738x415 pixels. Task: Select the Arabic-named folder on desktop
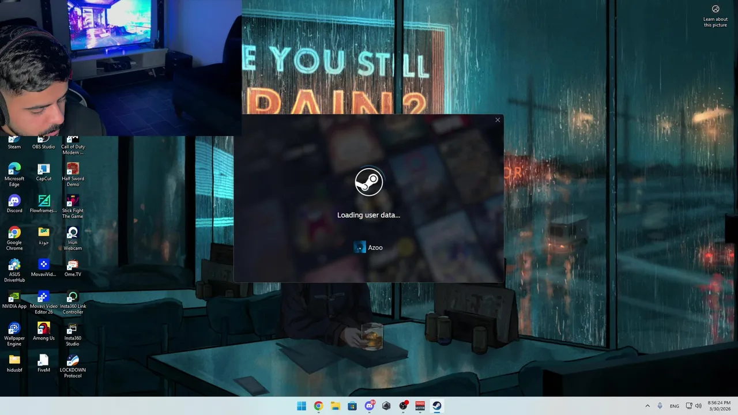coord(44,236)
